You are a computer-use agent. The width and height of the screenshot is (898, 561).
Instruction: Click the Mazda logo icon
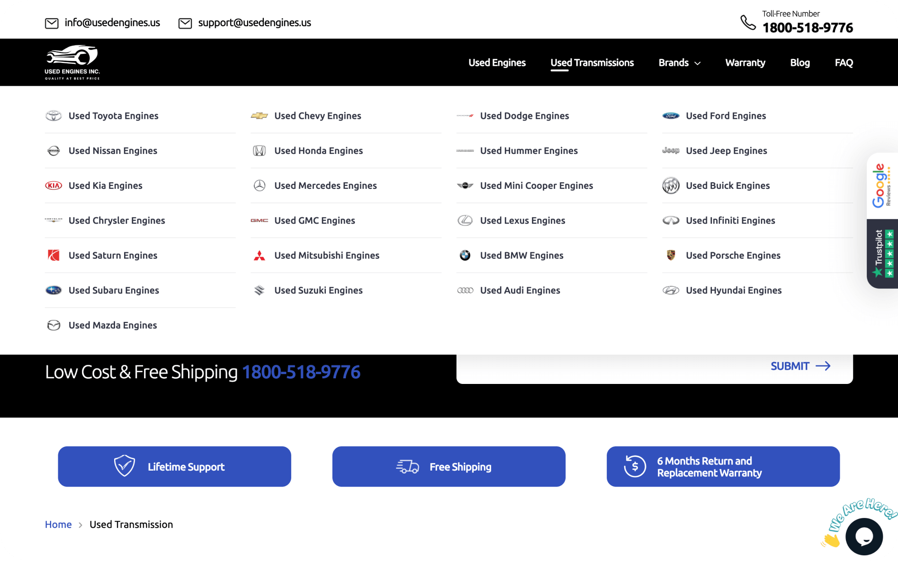54,325
